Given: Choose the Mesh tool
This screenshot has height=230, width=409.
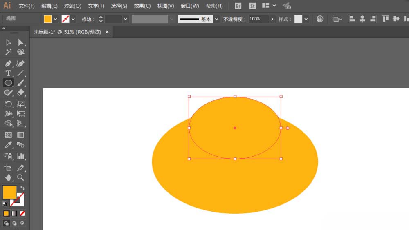Looking at the screenshot, I should (8, 135).
